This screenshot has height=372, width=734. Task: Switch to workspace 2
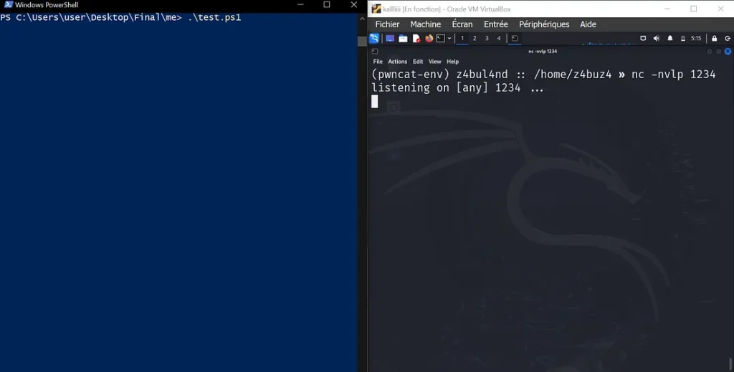coord(475,39)
